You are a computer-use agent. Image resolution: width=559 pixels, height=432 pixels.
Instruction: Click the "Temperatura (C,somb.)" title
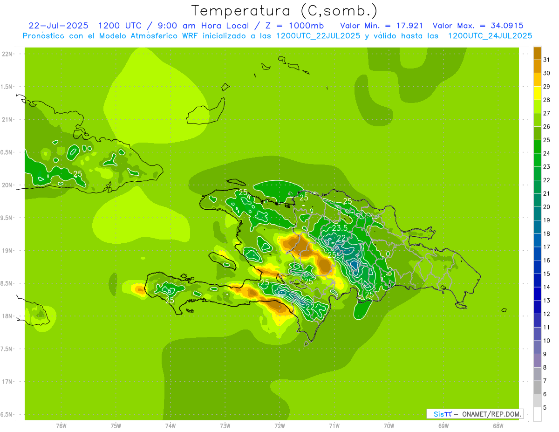285,11
